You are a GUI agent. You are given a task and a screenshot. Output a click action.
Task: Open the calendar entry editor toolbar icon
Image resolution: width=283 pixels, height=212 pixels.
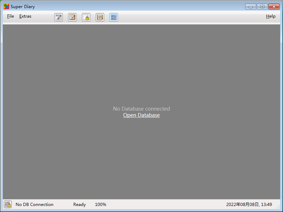[x=58, y=17]
